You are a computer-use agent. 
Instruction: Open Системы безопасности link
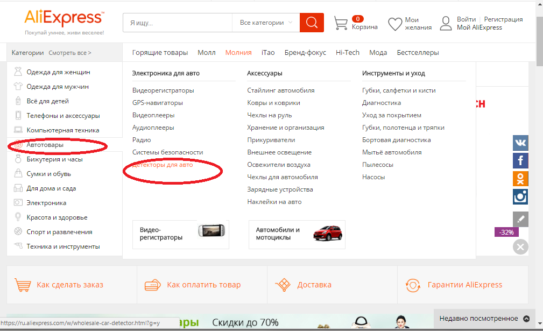click(167, 152)
